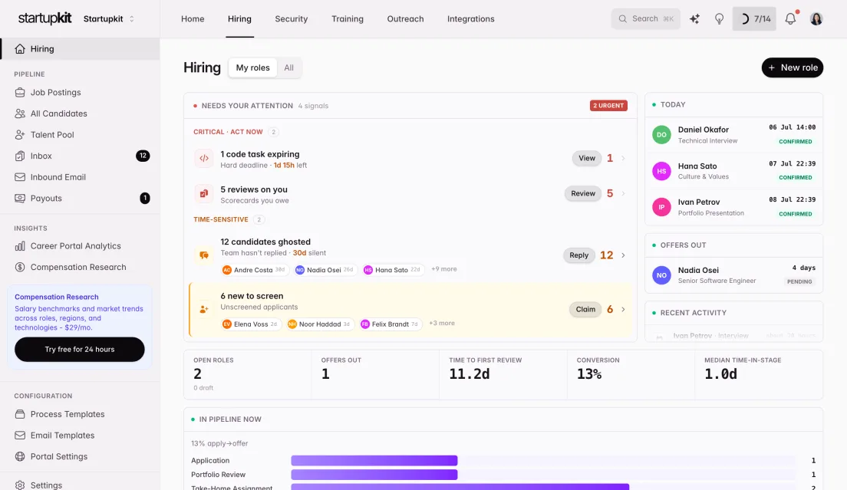Open Compensation Research dollar icon

(20, 267)
